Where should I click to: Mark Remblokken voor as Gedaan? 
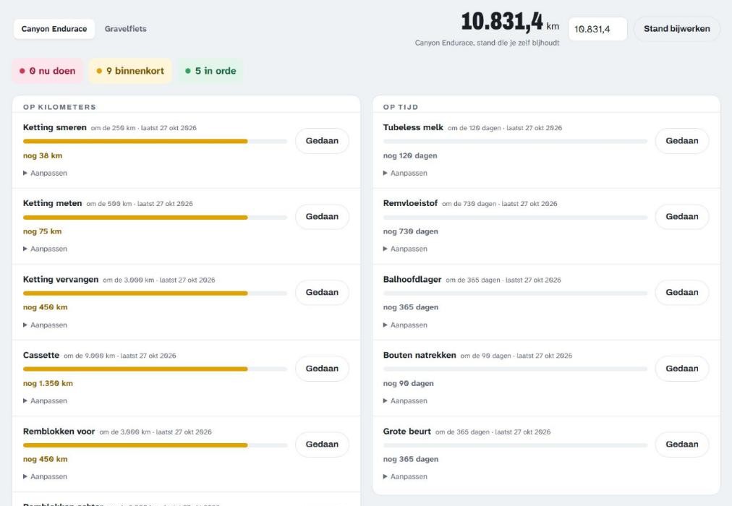click(x=322, y=445)
